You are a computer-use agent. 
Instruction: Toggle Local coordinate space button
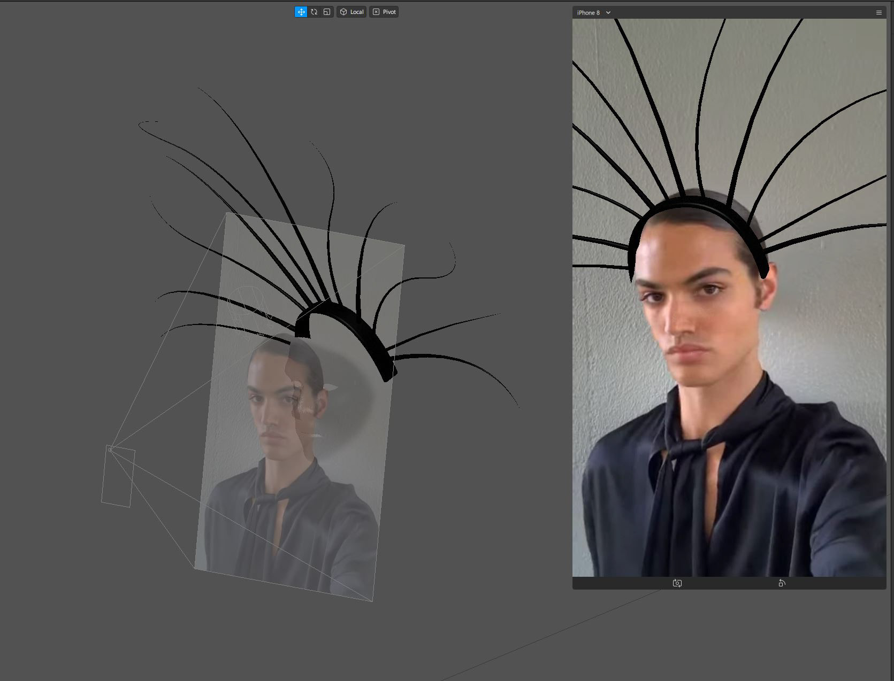(x=352, y=12)
